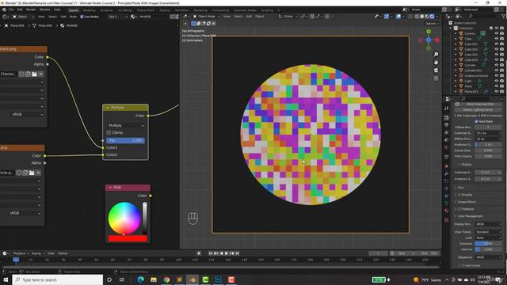Screen dimensions: 507x285
Task: Toggle camera view icon in the viewport
Action: [x=436, y=70]
